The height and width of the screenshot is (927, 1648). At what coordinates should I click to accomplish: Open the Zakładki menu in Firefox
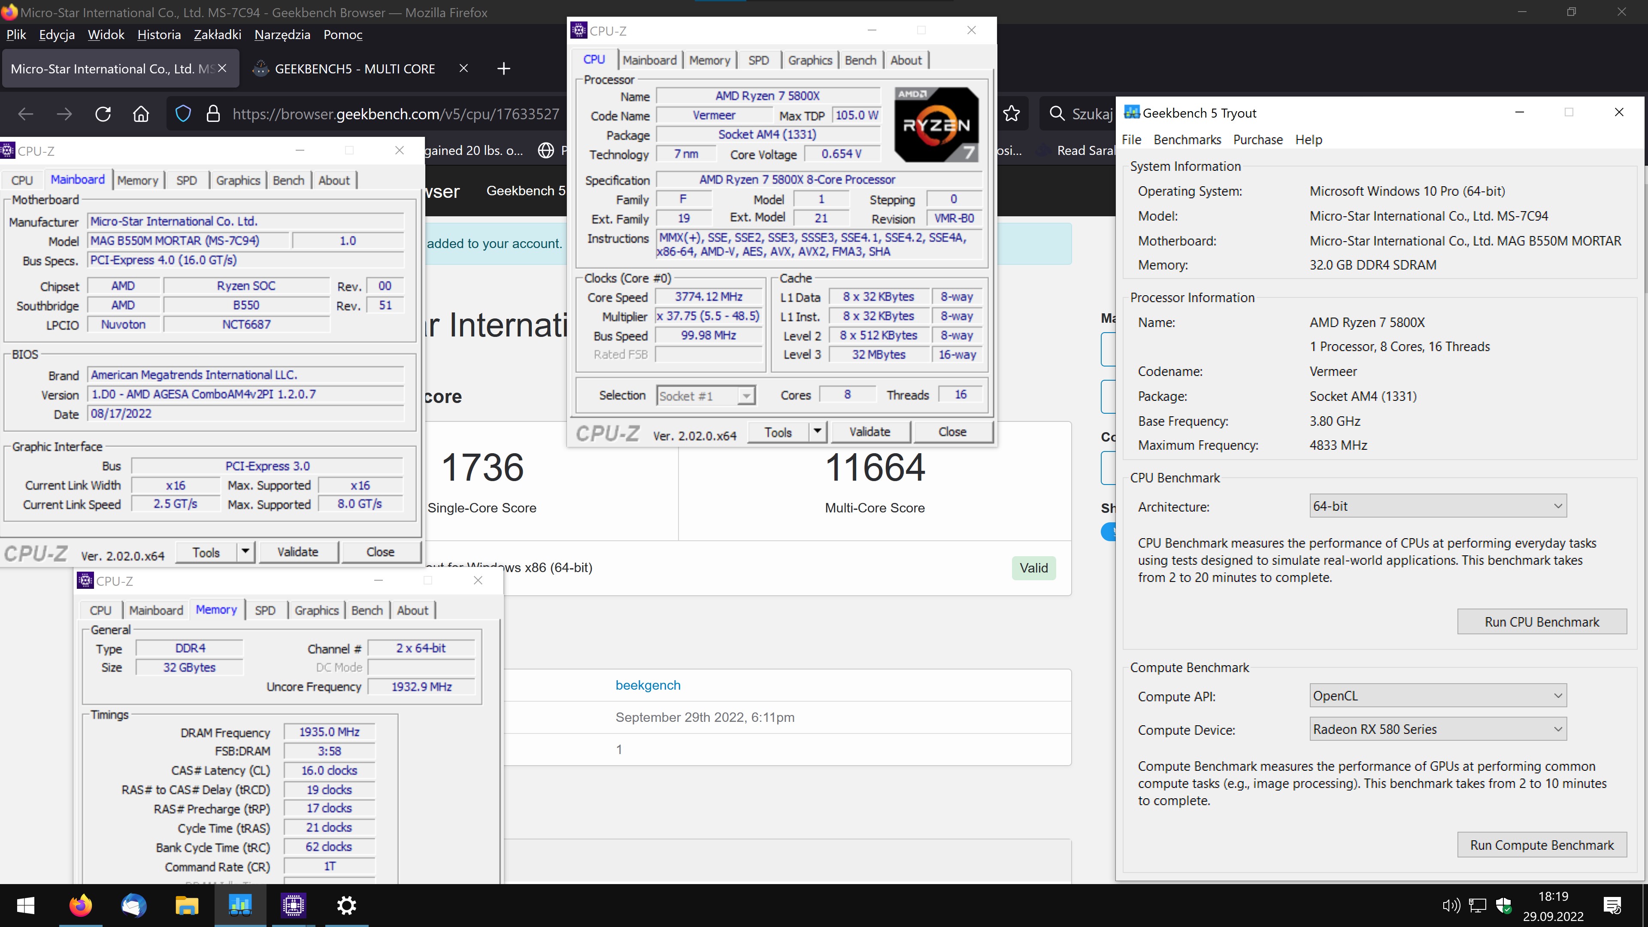[218, 34]
